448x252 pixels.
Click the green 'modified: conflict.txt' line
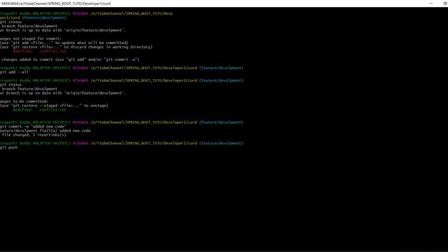tap(39, 110)
